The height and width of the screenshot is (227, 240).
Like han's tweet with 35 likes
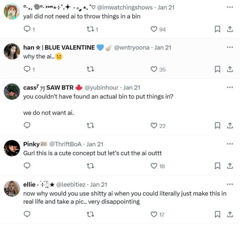tap(154, 69)
